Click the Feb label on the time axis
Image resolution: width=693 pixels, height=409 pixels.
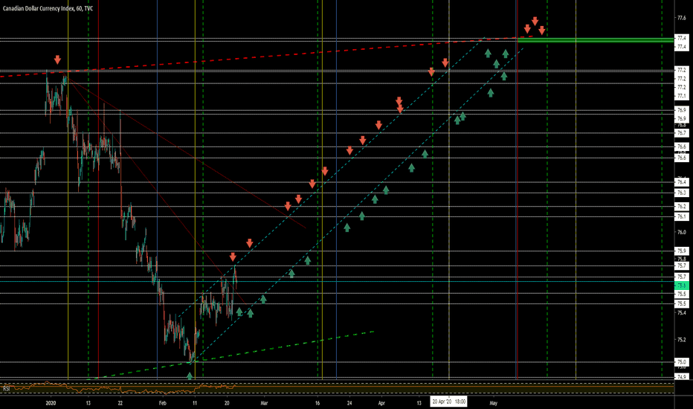163,403
